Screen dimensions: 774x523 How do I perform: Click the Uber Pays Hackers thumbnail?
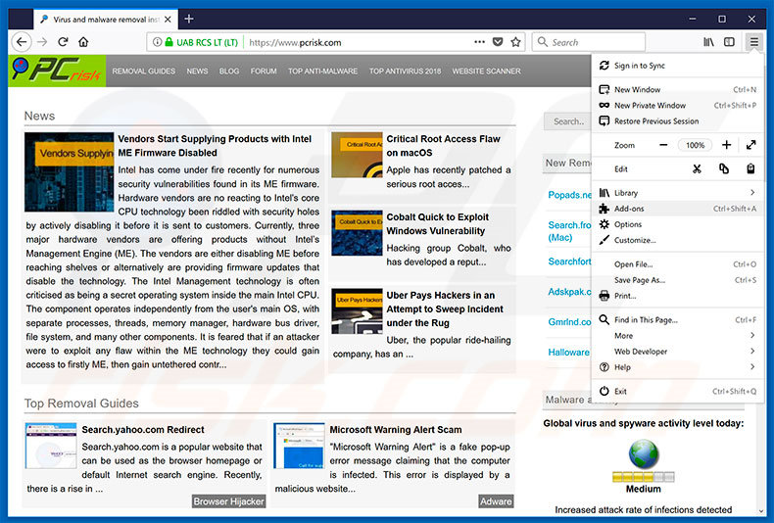click(357, 310)
